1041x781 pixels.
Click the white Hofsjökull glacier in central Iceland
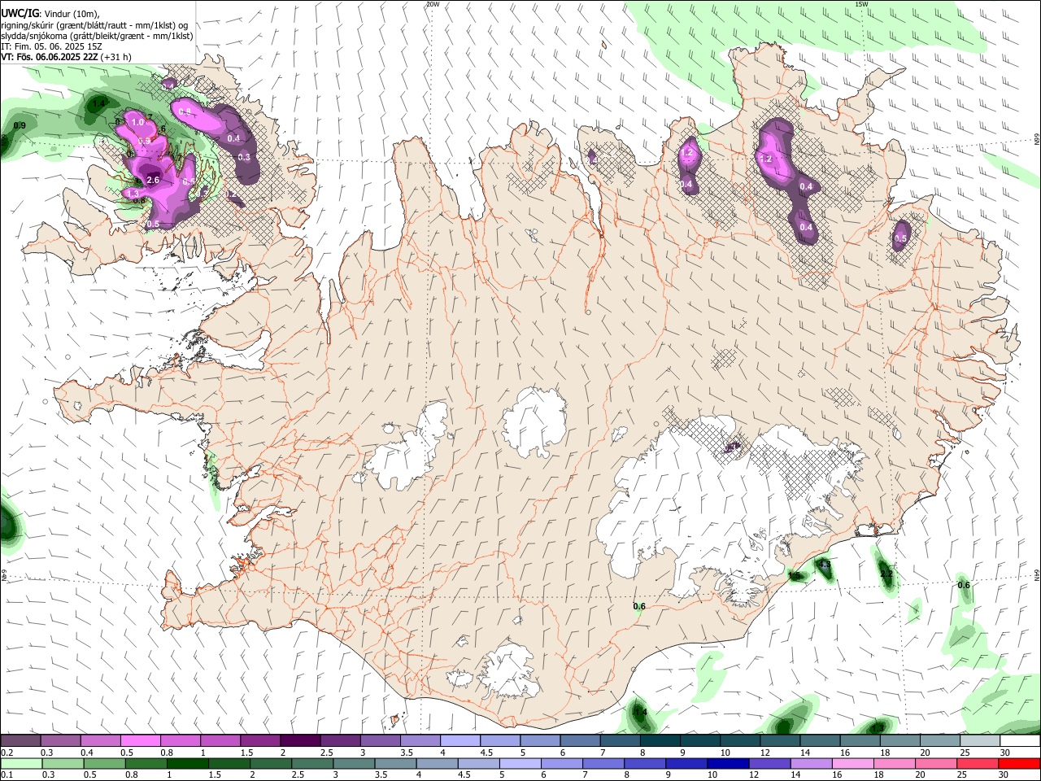(534, 422)
